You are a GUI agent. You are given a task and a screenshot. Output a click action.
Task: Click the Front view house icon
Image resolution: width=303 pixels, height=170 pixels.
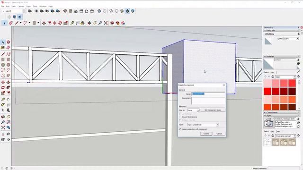(76, 11)
